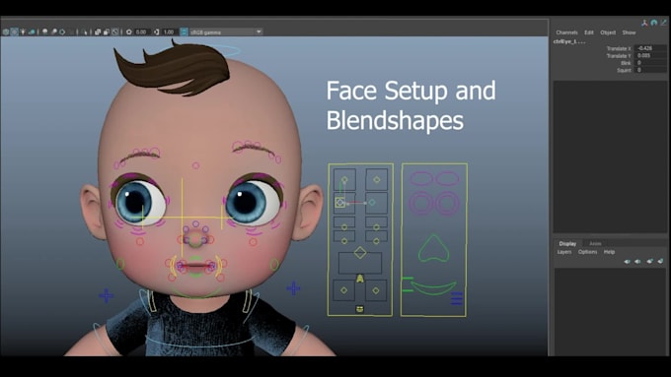Select the Translate X channel label
Viewport: 671px width, 377px height.
[619, 48]
